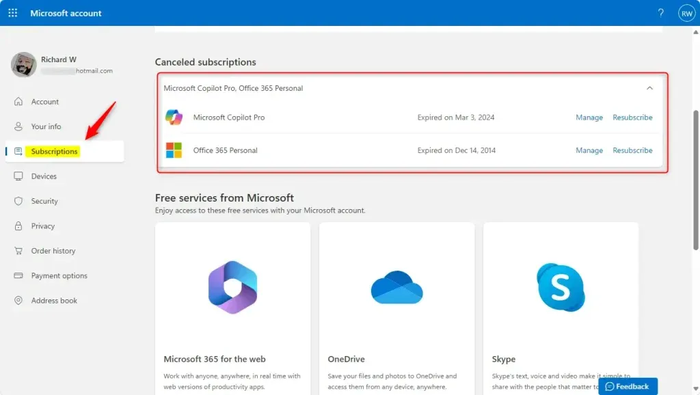This screenshot has height=395, width=700.
Task: Open the Skype card title
Action: (504, 359)
